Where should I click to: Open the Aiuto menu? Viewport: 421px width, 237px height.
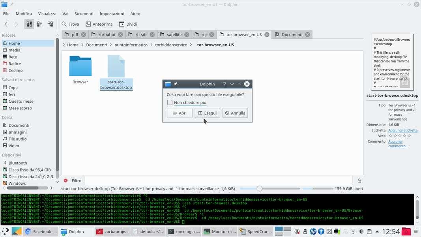135,14
